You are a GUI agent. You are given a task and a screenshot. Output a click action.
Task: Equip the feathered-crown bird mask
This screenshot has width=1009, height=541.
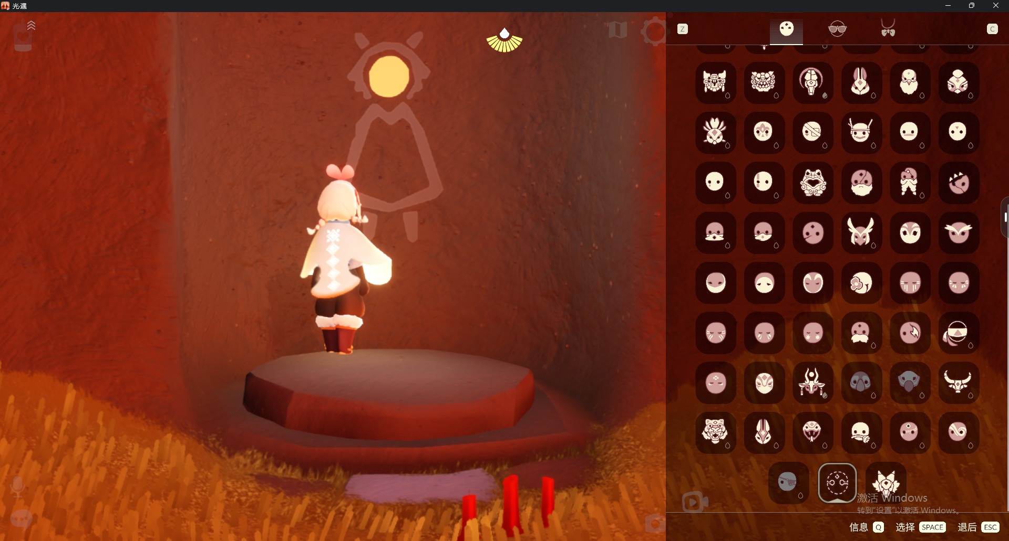pos(715,132)
